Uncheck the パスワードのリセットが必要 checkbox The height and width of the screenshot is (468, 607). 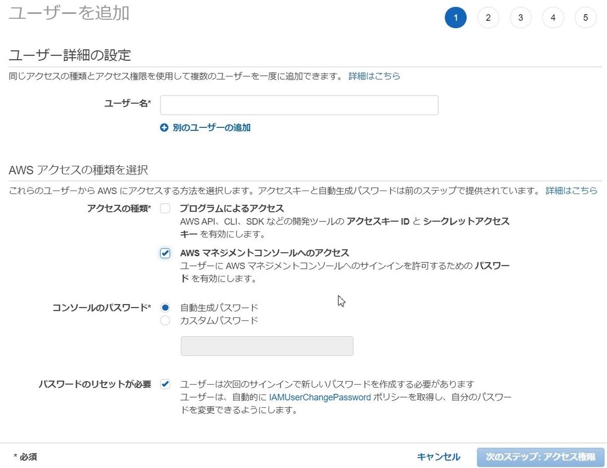pyautogui.click(x=165, y=384)
